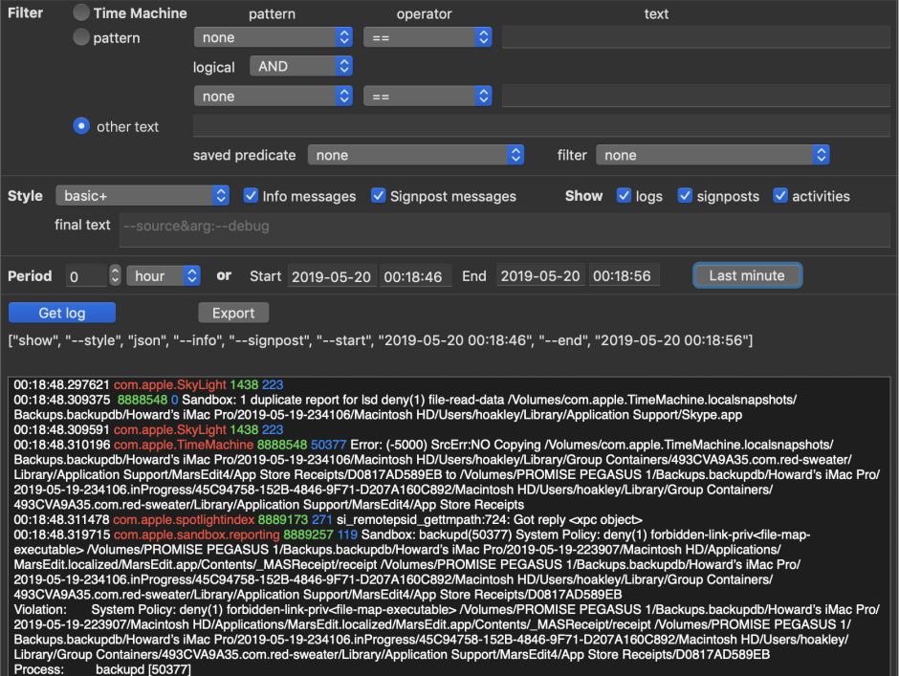
Task: Uncheck the logs checkbox
Action: coord(624,196)
